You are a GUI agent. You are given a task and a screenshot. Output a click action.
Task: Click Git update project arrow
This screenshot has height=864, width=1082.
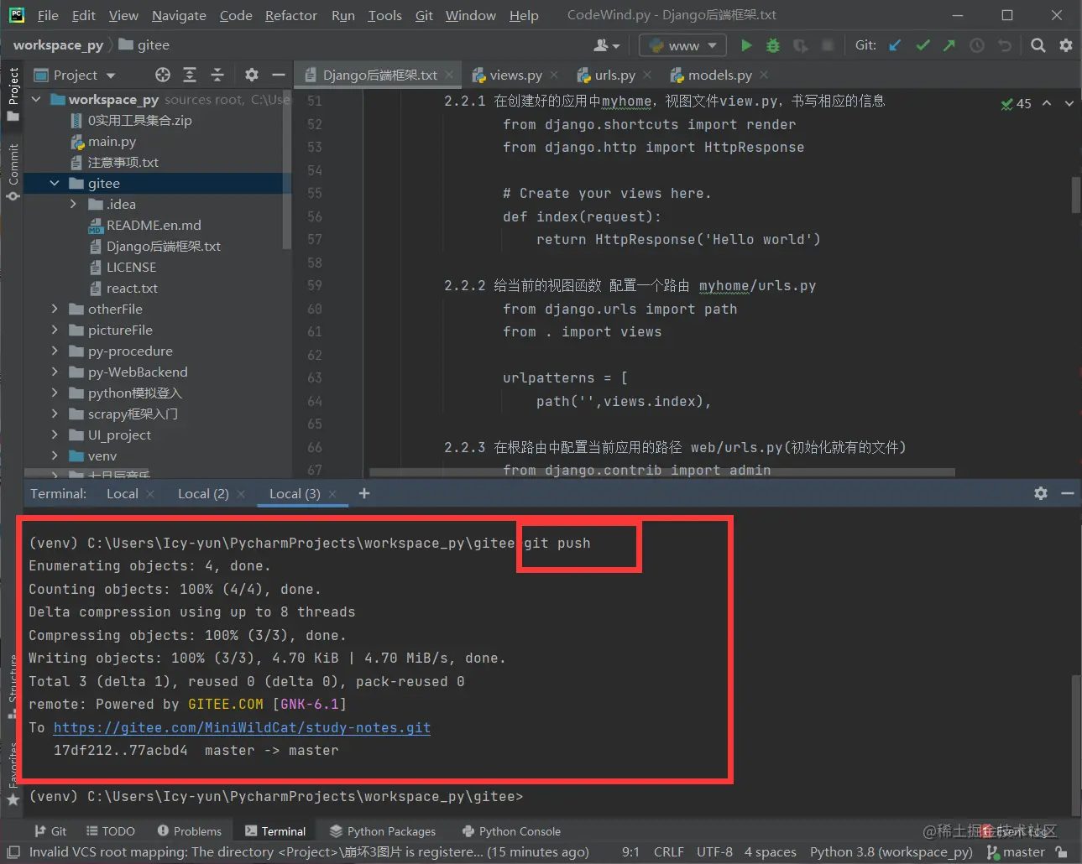point(895,45)
